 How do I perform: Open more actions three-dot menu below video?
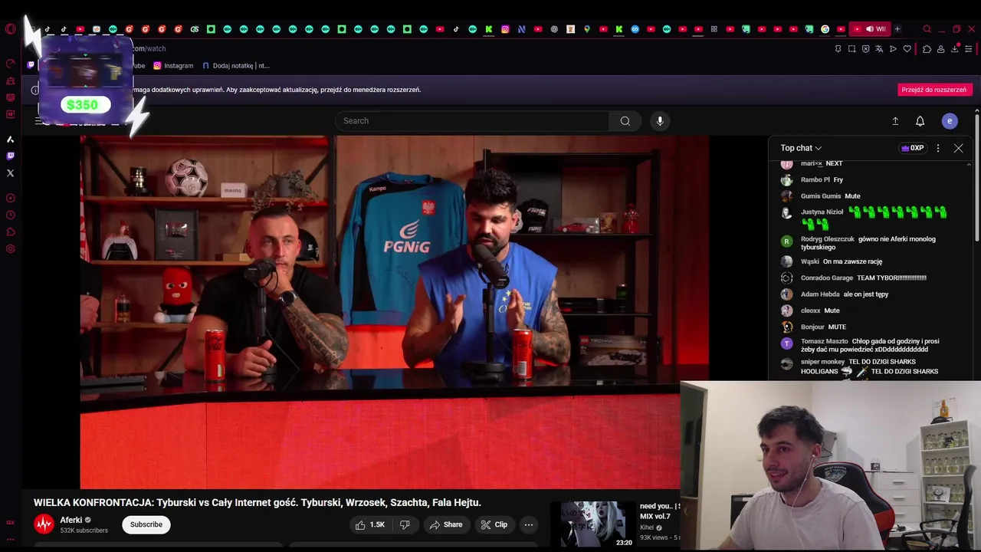click(x=528, y=524)
